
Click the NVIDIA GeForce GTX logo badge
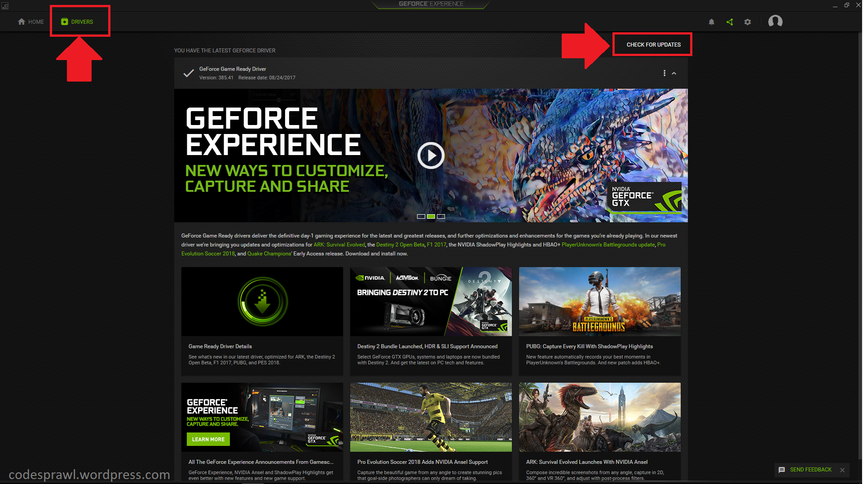click(x=645, y=198)
